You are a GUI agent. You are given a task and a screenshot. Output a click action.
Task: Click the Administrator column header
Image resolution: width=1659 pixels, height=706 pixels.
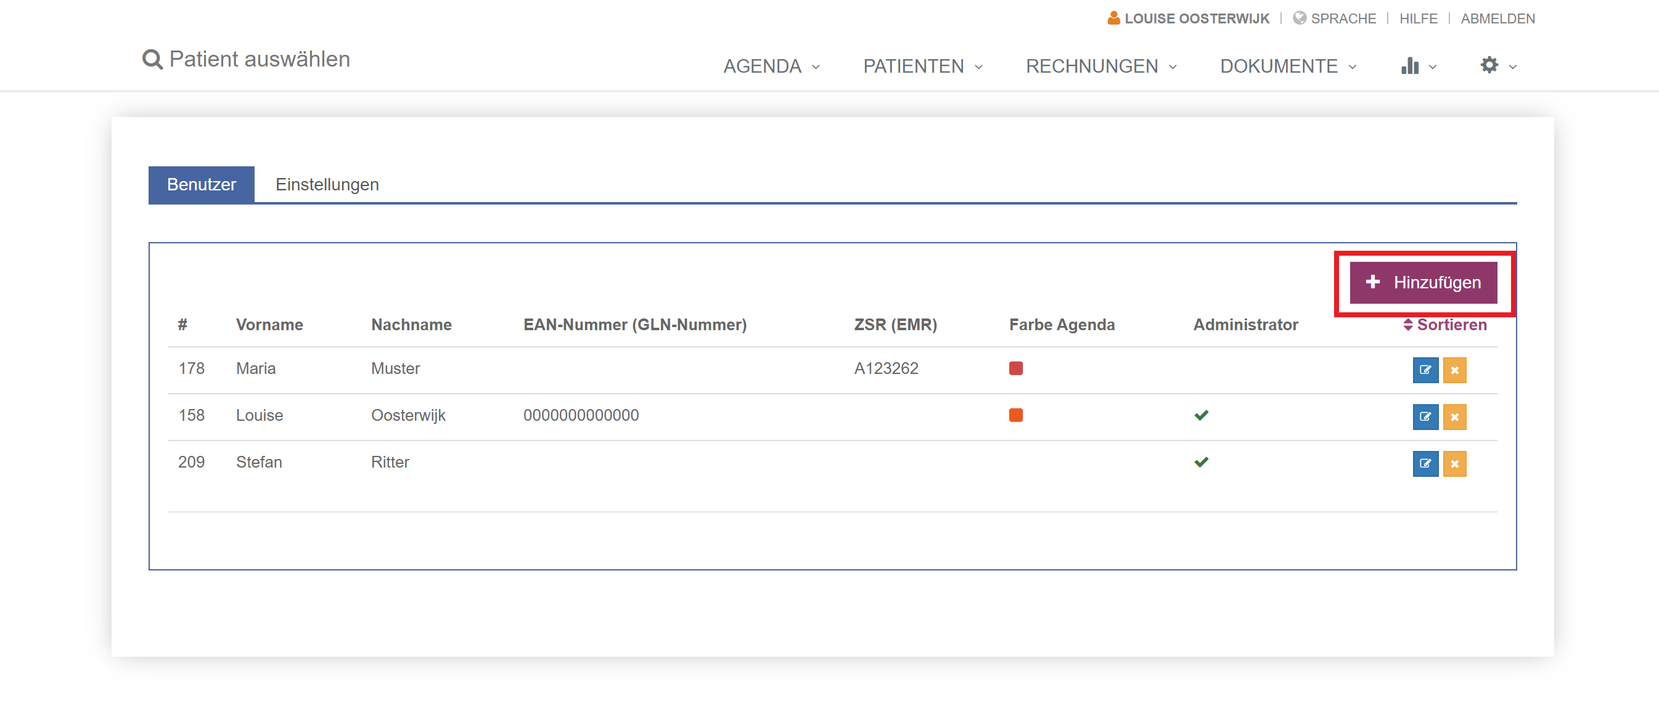point(1245,325)
